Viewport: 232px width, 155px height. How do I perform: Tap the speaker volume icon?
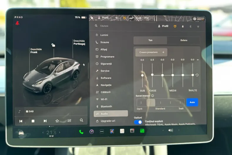[171, 130]
